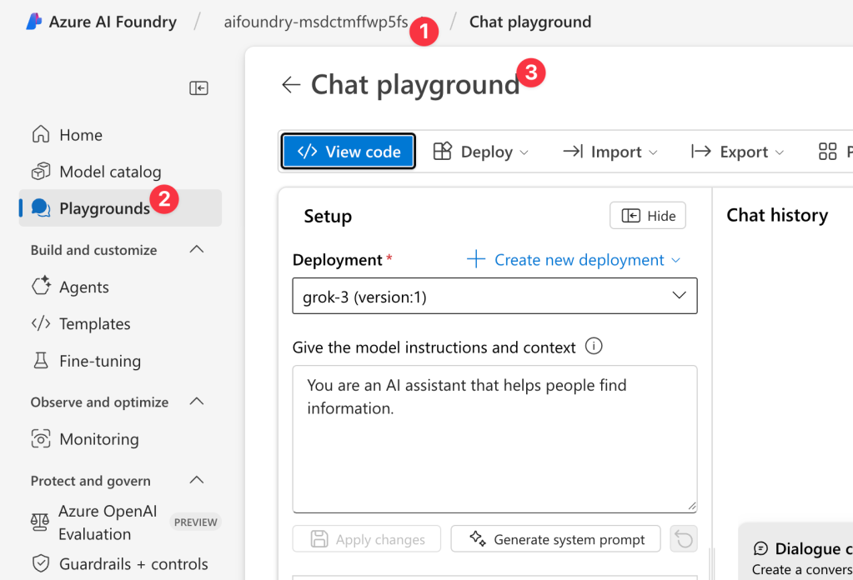
Task: Click the View code button
Action: click(x=349, y=151)
